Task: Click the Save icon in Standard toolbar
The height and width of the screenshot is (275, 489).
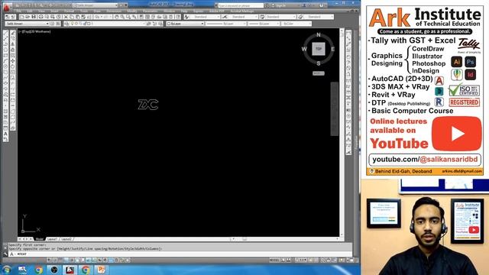Action: (34, 17)
